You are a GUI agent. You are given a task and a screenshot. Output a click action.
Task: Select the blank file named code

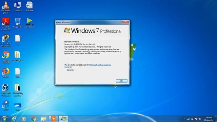pyautogui.click(x=18, y=73)
